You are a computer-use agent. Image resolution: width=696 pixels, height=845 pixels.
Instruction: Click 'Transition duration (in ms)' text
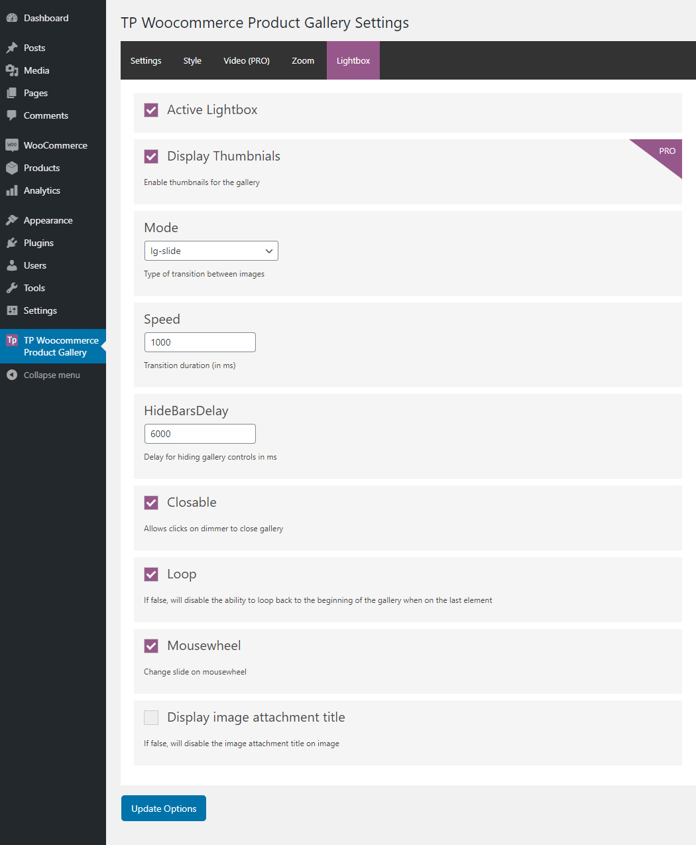(190, 365)
